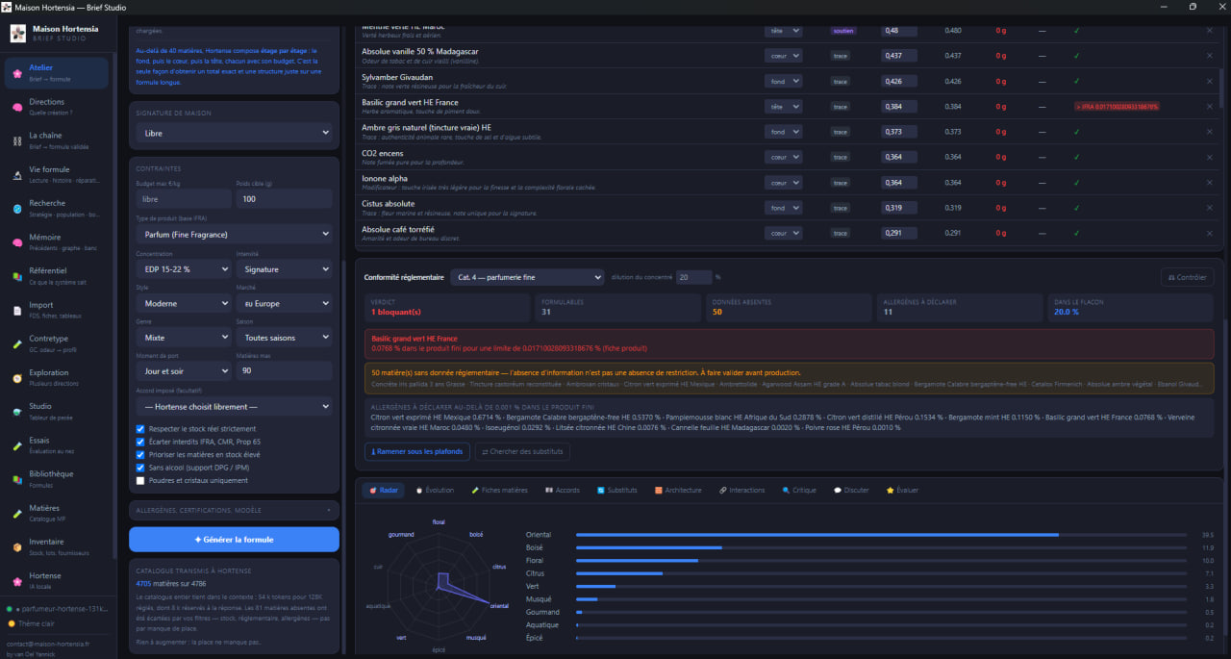Screen dimensions: 1231x659
Task: Uncheck Respecter le stock réel strictement
Action: coord(140,429)
